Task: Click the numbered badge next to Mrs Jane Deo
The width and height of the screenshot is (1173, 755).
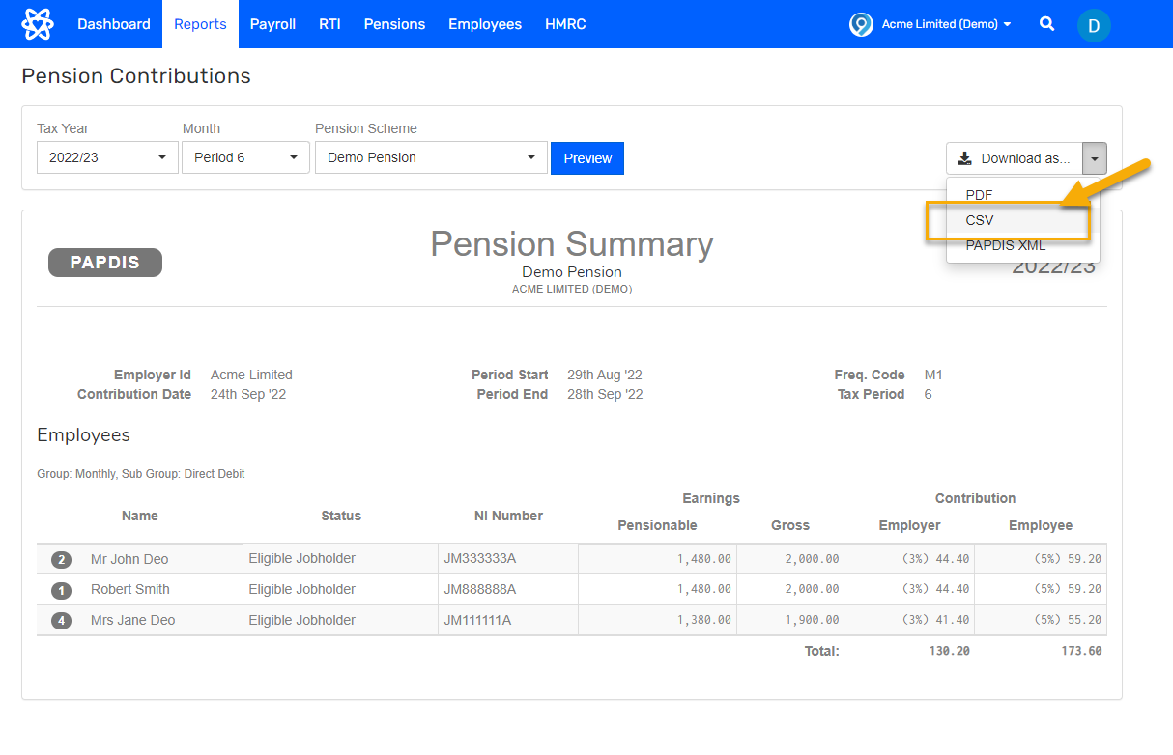Action: [x=61, y=620]
